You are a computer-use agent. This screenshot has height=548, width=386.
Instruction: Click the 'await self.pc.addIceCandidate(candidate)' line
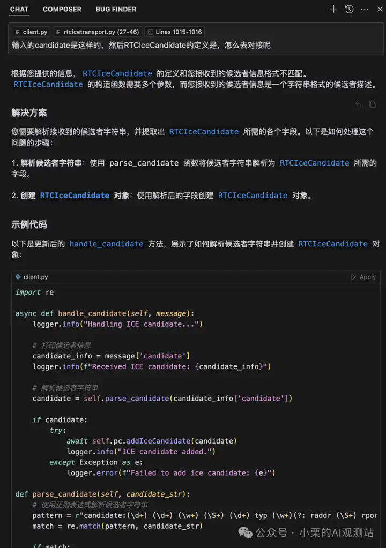pyautogui.click(x=152, y=441)
